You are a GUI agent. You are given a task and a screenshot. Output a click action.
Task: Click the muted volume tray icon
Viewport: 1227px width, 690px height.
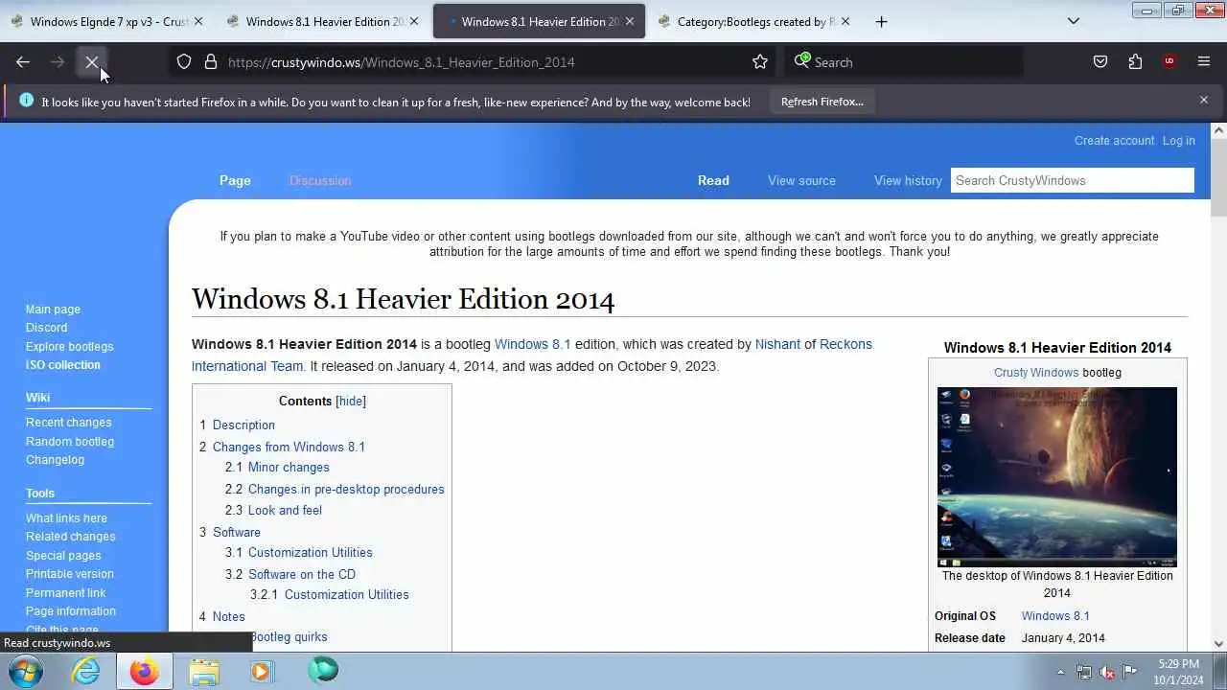(x=1107, y=672)
